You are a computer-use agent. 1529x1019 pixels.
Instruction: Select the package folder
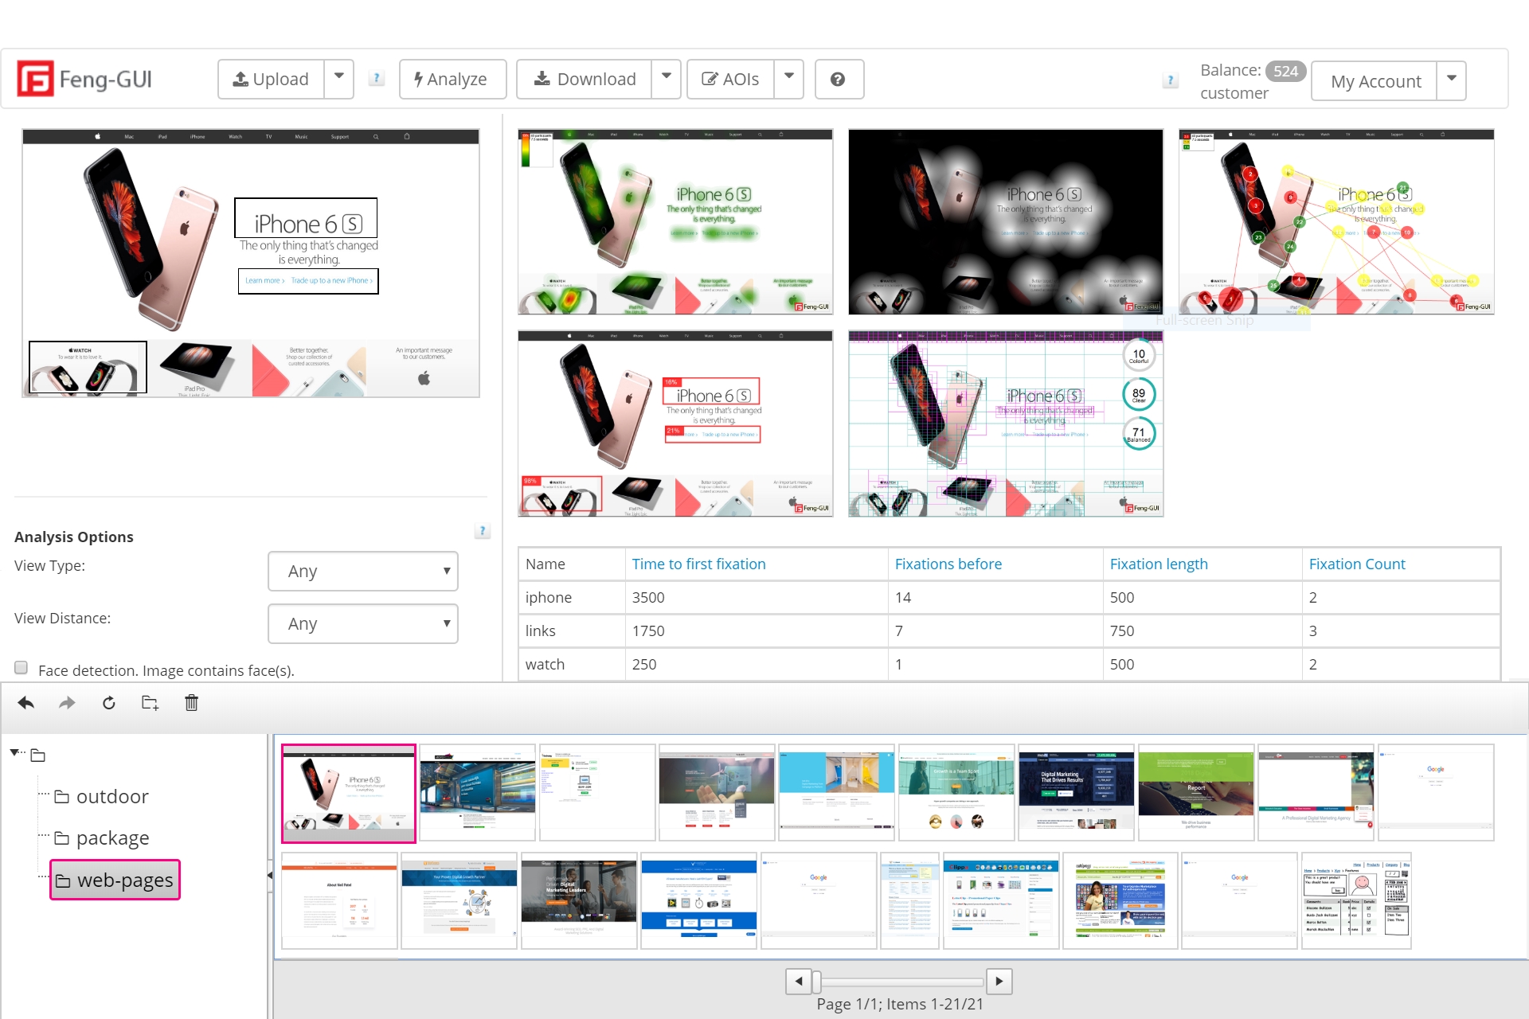(x=111, y=838)
